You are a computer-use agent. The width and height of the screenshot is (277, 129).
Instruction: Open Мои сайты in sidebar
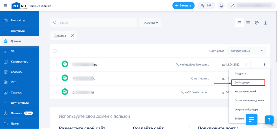pos(20,20)
